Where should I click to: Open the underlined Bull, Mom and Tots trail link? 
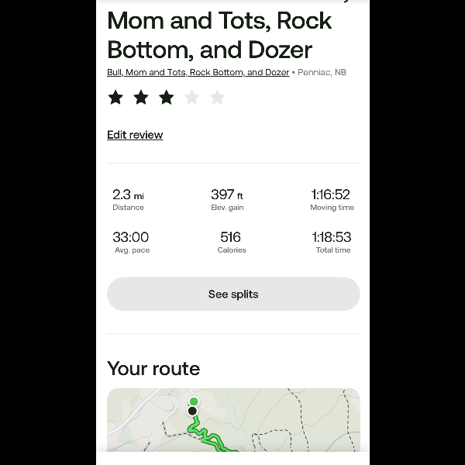pyautogui.click(x=198, y=73)
